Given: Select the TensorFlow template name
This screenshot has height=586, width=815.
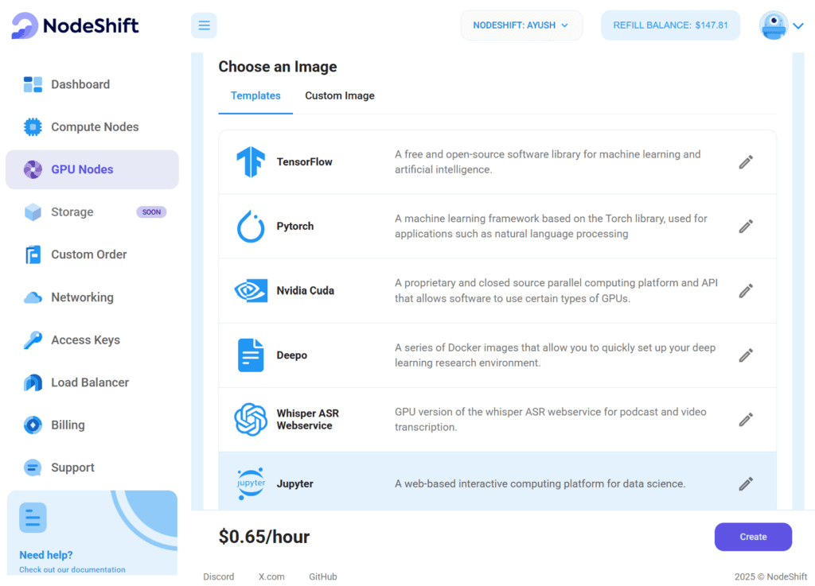Looking at the screenshot, I should click(x=304, y=162).
